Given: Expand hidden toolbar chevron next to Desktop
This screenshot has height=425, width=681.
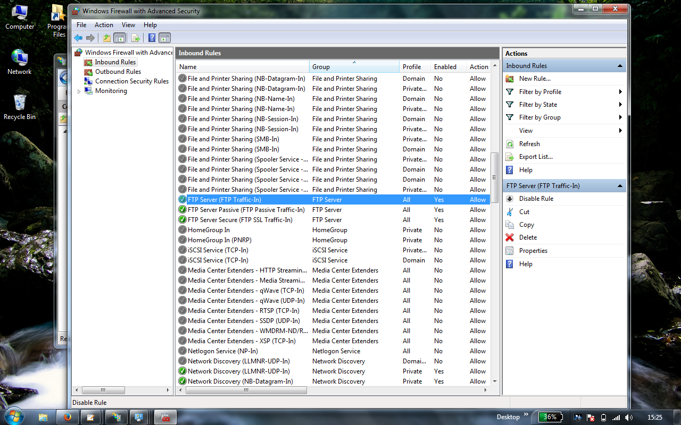Looking at the screenshot, I should 526,414.
